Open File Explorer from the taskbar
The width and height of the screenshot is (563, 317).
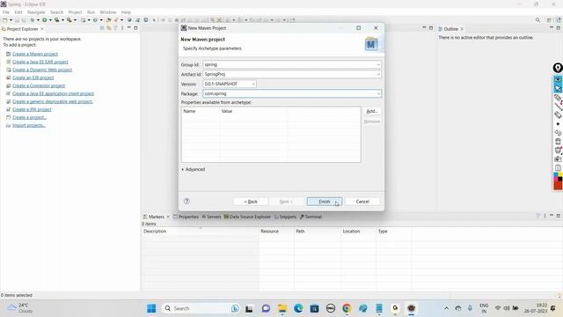(282, 308)
